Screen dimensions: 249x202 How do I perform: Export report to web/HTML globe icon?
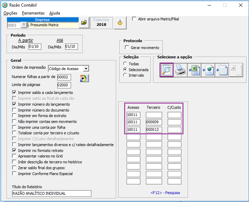pyautogui.click(x=208, y=70)
